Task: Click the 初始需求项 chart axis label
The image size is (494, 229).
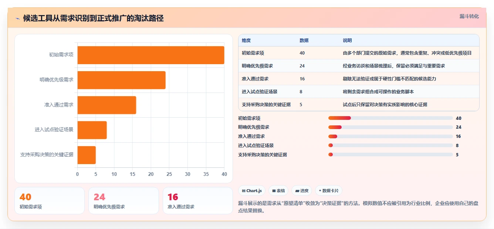Action: tap(61, 55)
